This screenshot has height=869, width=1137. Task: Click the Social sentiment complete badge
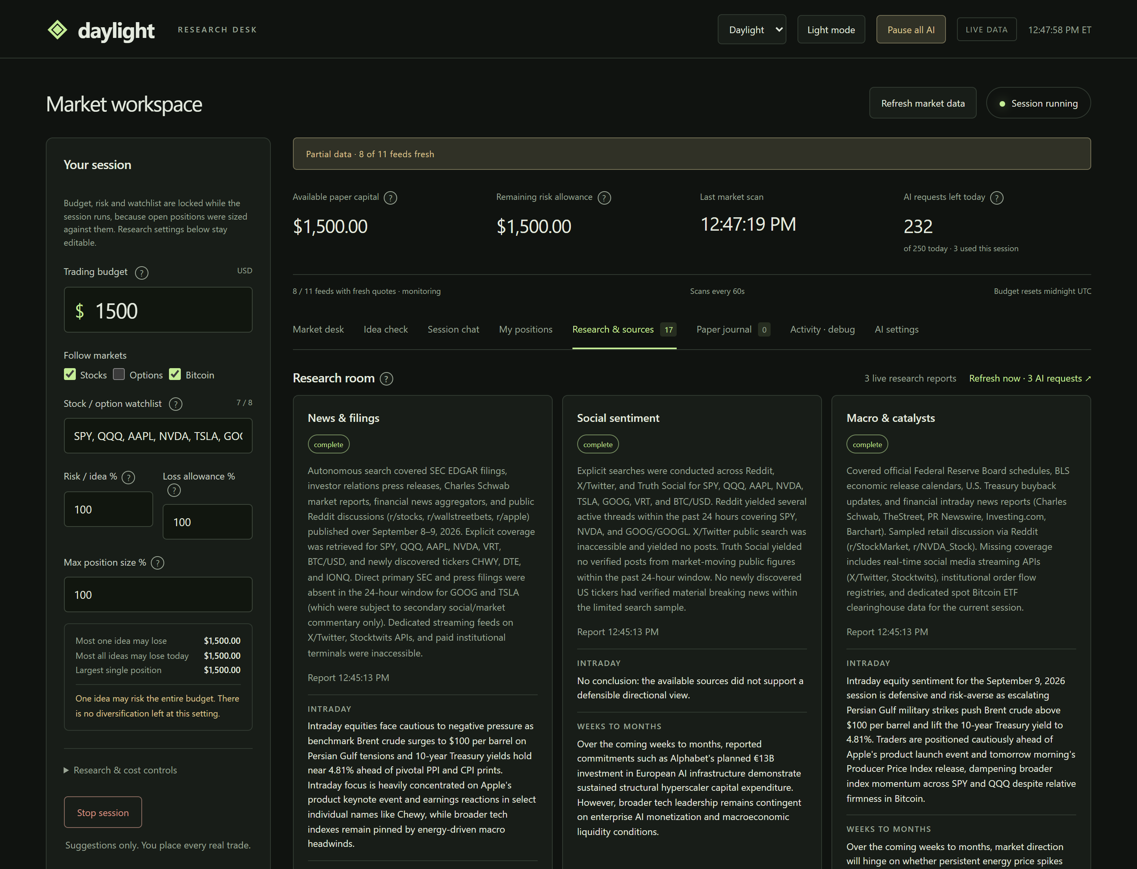pyautogui.click(x=598, y=444)
